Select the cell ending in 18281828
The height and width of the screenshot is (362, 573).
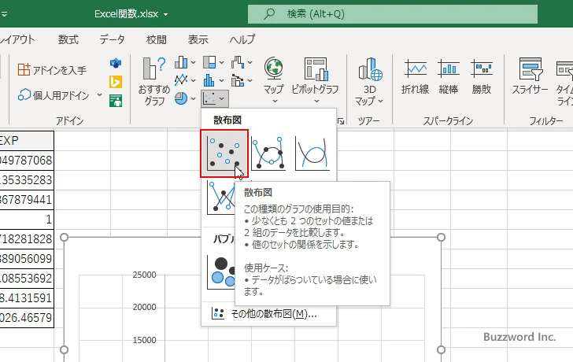click(27, 239)
